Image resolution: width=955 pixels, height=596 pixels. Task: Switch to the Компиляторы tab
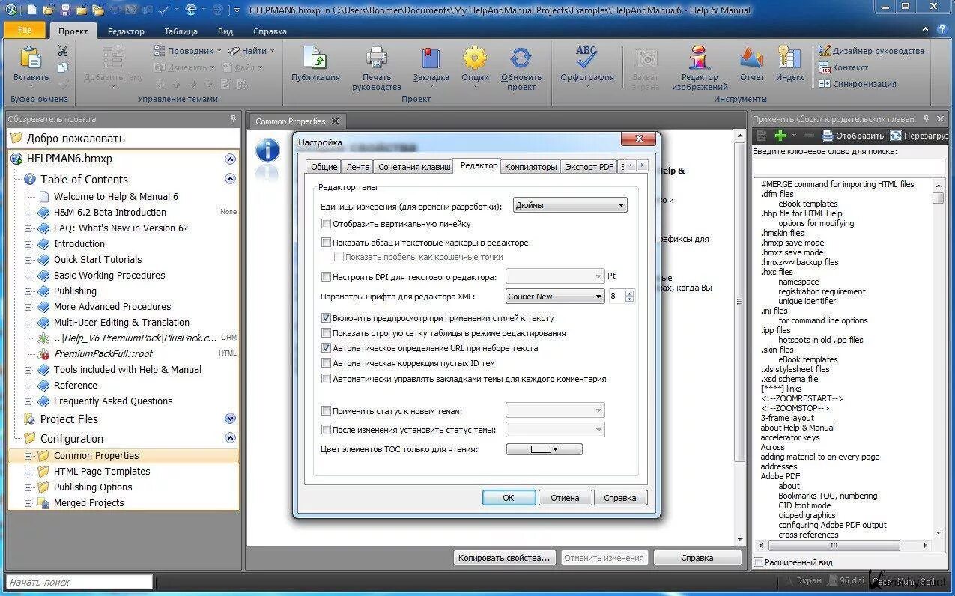(x=530, y=167)
